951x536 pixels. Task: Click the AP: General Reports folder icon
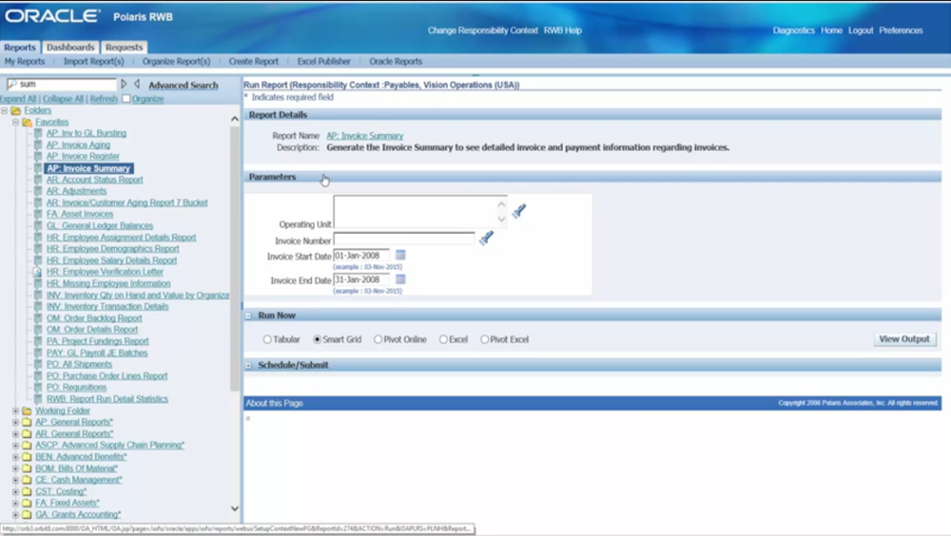[27, 422]
